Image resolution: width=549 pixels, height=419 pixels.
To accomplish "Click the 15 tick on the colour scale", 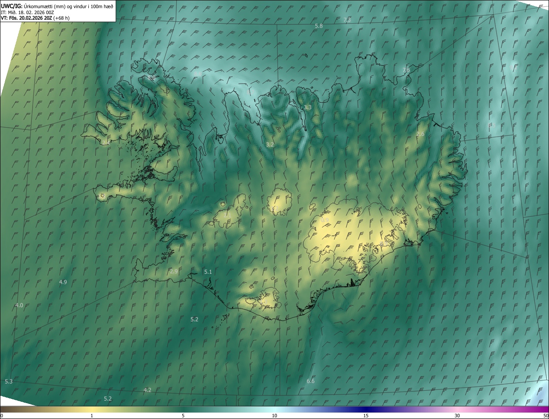I will [x=366, y=416].
